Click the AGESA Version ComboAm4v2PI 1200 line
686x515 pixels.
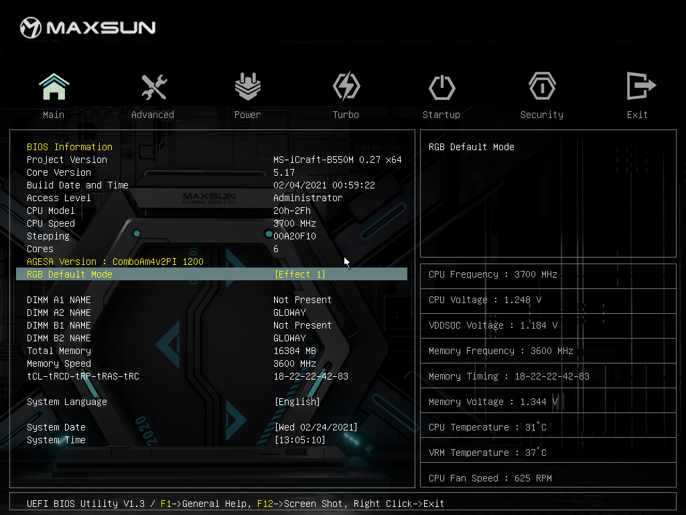pos(115,262)
